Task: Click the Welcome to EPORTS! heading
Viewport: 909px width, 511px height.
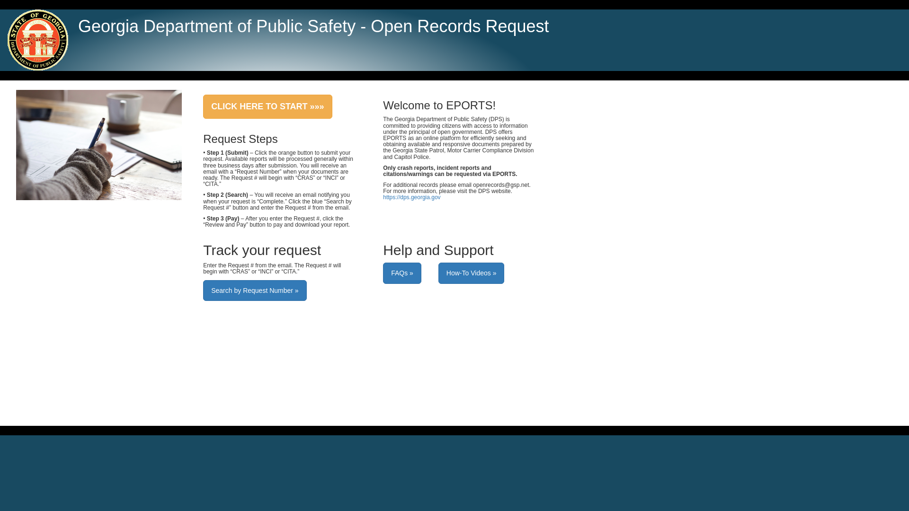Action: click(x=439, y=106)
